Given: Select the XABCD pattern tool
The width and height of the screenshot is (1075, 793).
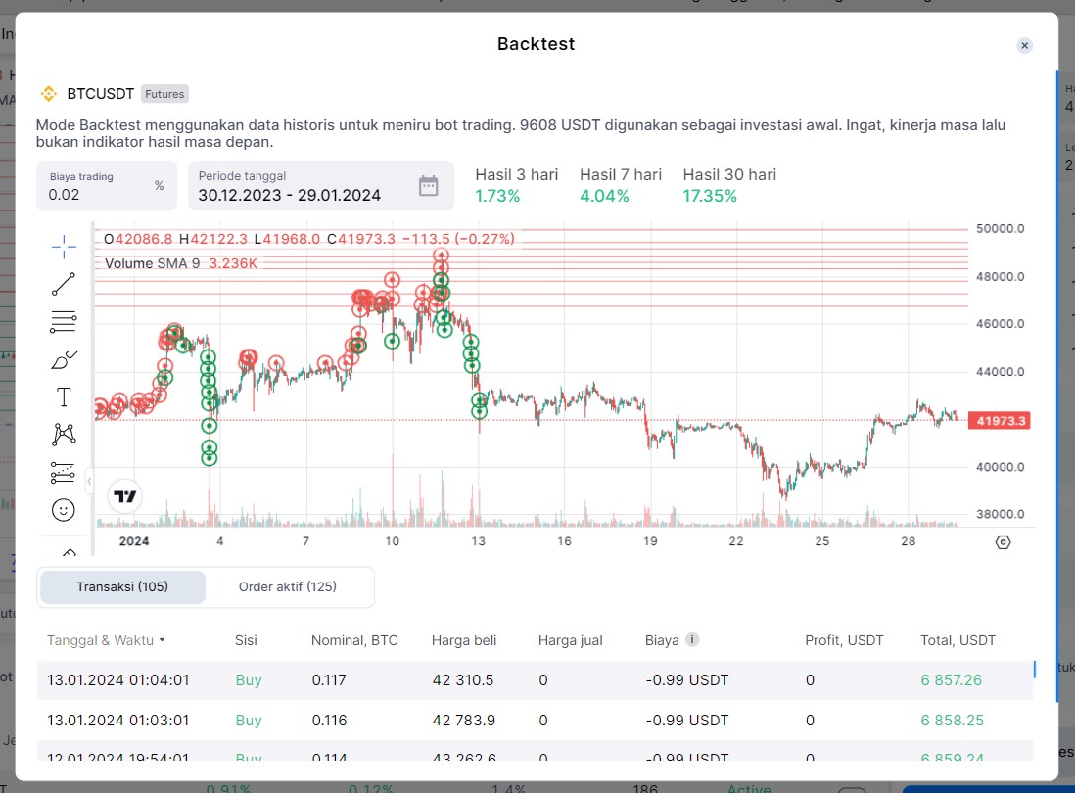Looking at the screenshot, I should 64,434.
